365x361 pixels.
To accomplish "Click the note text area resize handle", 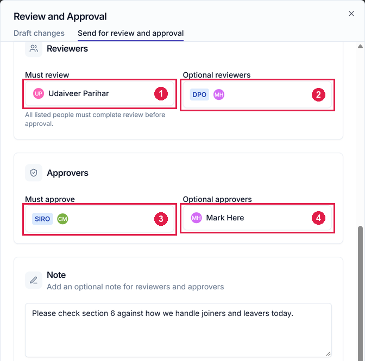I will click(328, 354).
